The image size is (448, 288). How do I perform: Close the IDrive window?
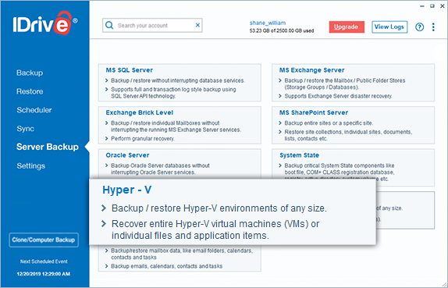(x=442, y=6)
